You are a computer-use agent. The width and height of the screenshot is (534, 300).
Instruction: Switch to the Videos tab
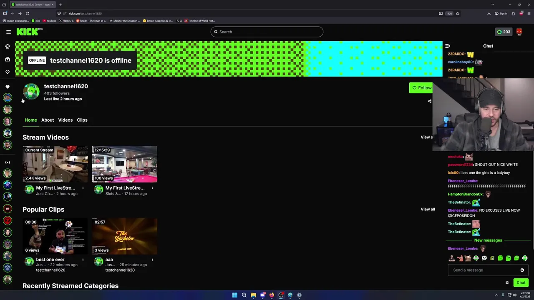pos(65,120)
